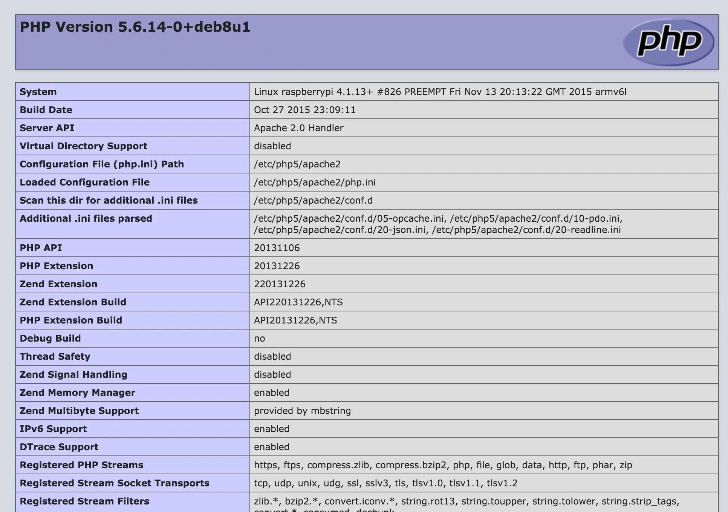The width and height of the screenshot is (728, 512).
Task: Click the 'provided by mbstring' value
Action: click(302, 411)
